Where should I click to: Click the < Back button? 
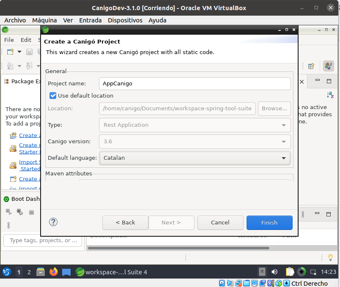tap(125, 223)
